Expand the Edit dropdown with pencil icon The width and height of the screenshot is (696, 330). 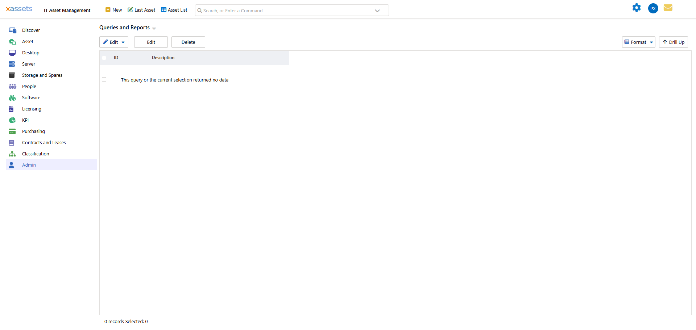(x=113, y=42)
